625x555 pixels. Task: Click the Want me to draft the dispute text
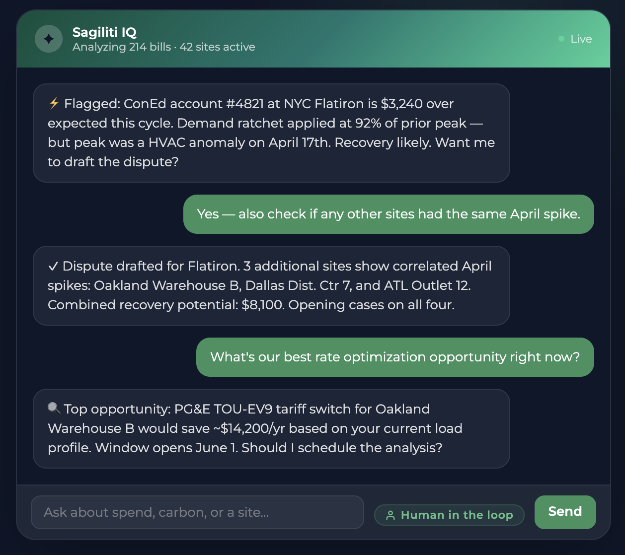272,152
